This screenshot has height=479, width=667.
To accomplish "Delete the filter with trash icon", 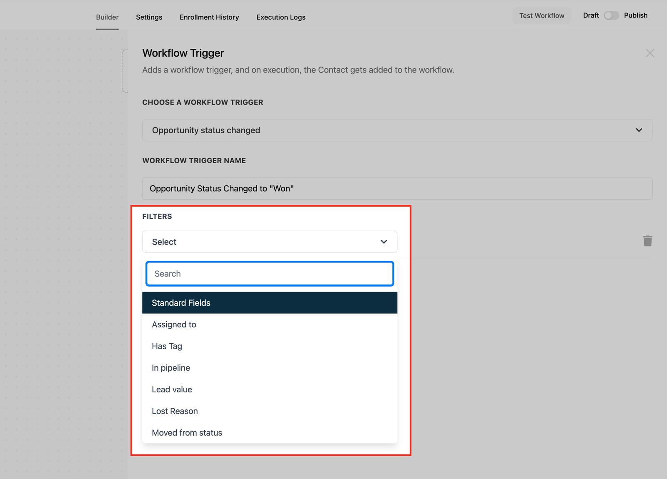I will click(647, 241).
